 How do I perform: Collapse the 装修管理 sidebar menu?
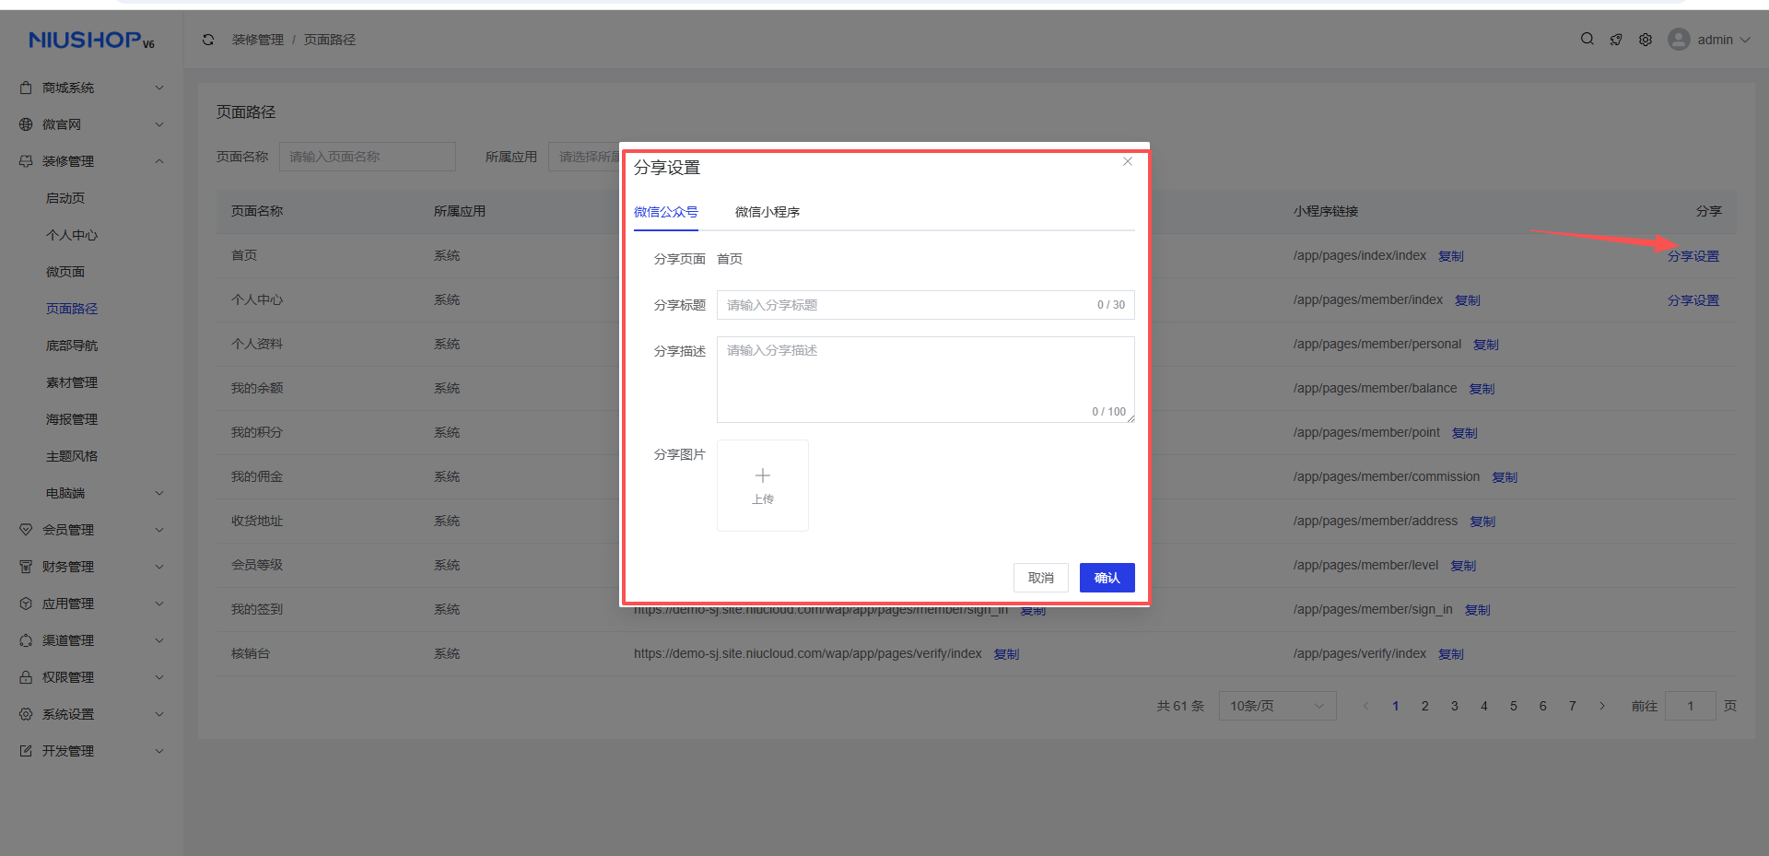(x=92, y=161)
